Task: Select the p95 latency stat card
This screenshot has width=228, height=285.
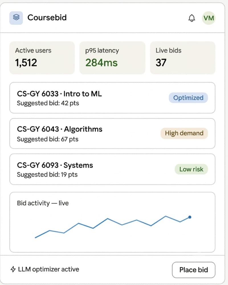Action: [x=112, y=58]
